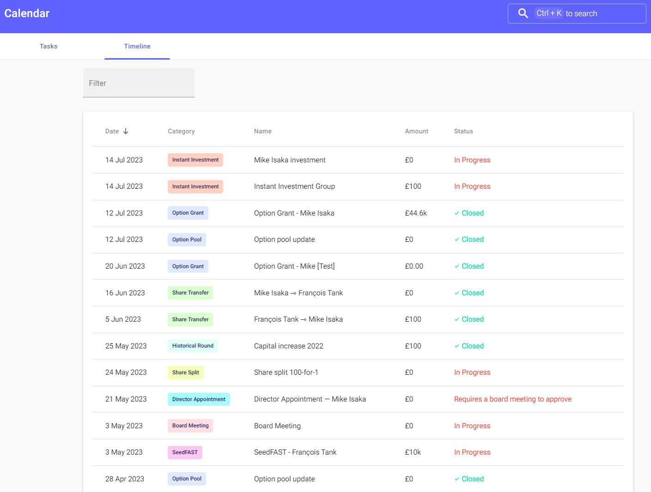The width and height of the screenshot is (651, 492).
Task: Select the Timeline tab
Action: pyautogui.click(x=137, y=46)
